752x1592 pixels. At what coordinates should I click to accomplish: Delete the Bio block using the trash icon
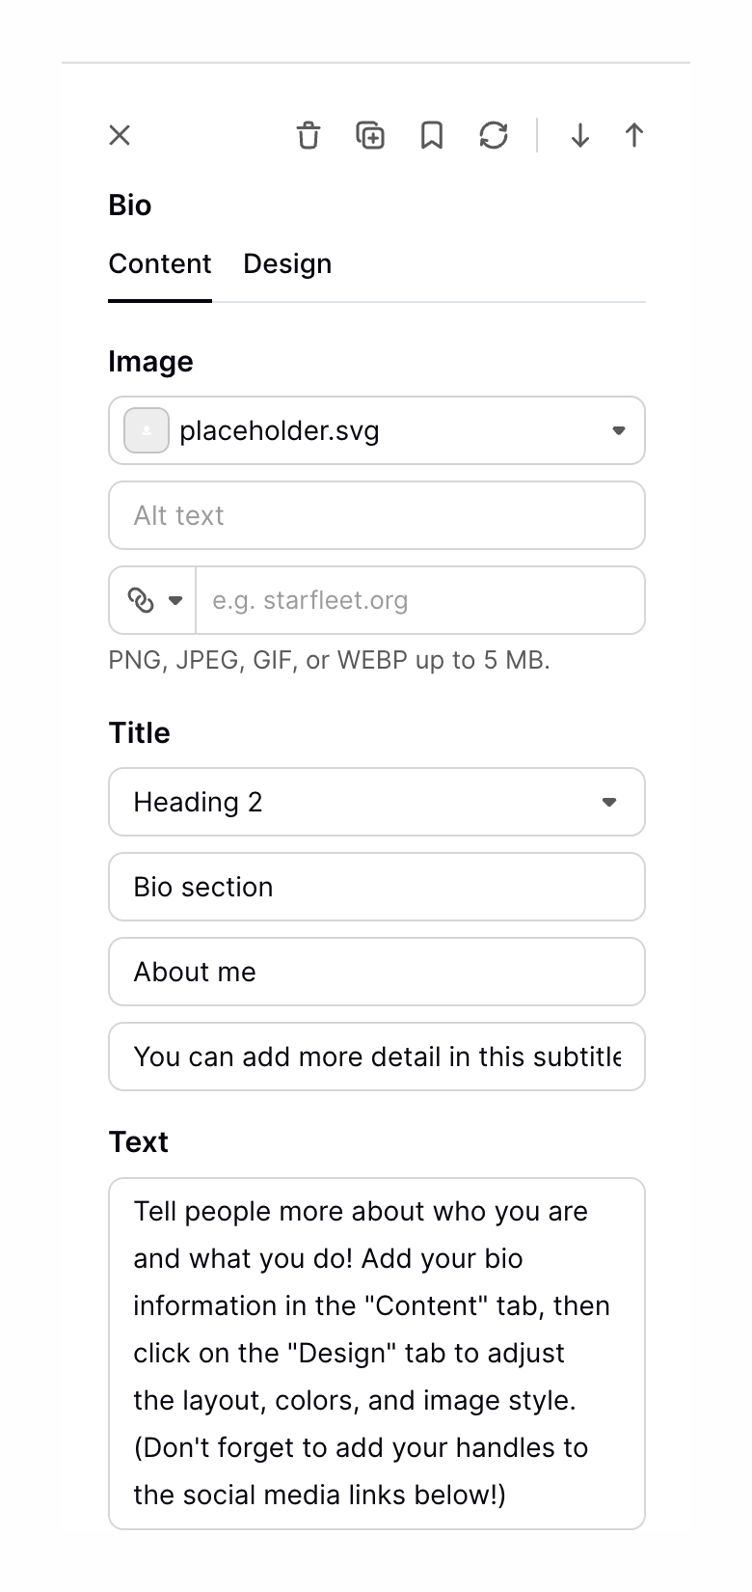(x=309, y=136)
